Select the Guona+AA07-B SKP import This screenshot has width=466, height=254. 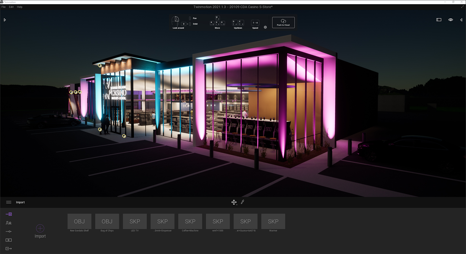(x=246, y=221)
